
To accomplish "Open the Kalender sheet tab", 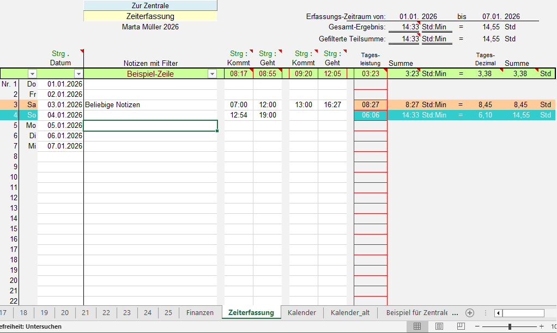I will click(x=301, y=313).
